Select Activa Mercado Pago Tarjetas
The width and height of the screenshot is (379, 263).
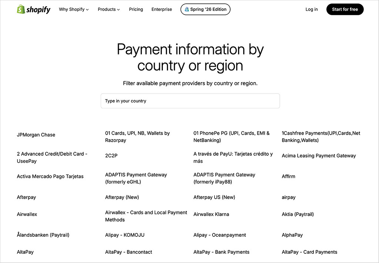[50, 176]
